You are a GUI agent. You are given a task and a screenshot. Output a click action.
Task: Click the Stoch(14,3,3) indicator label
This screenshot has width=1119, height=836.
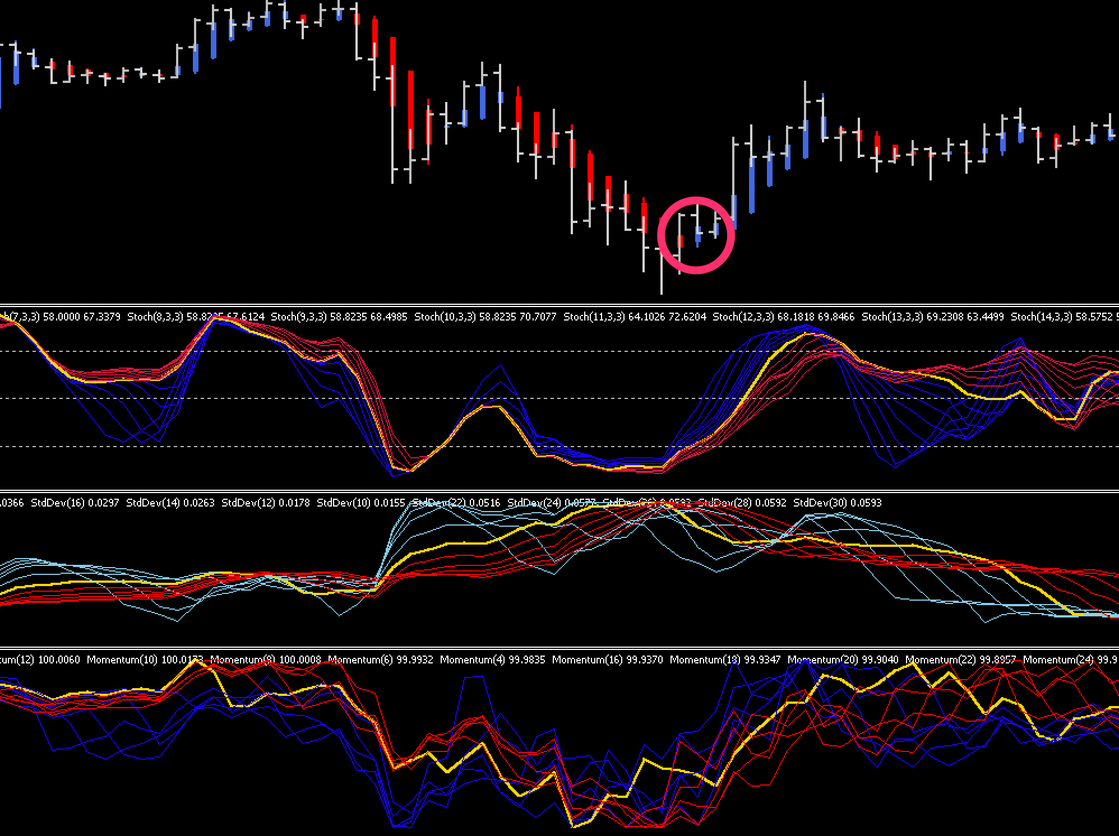1041,317
